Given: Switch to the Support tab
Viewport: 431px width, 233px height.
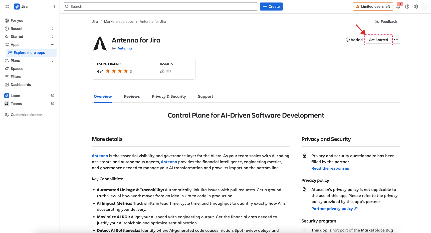Looking at the screenshot, I should (205, 96).
